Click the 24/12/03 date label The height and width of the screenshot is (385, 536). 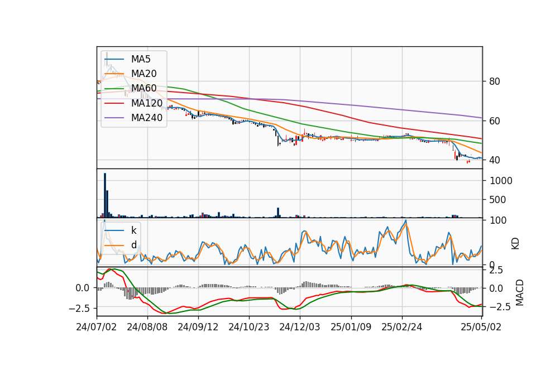(x=300, y=327)
